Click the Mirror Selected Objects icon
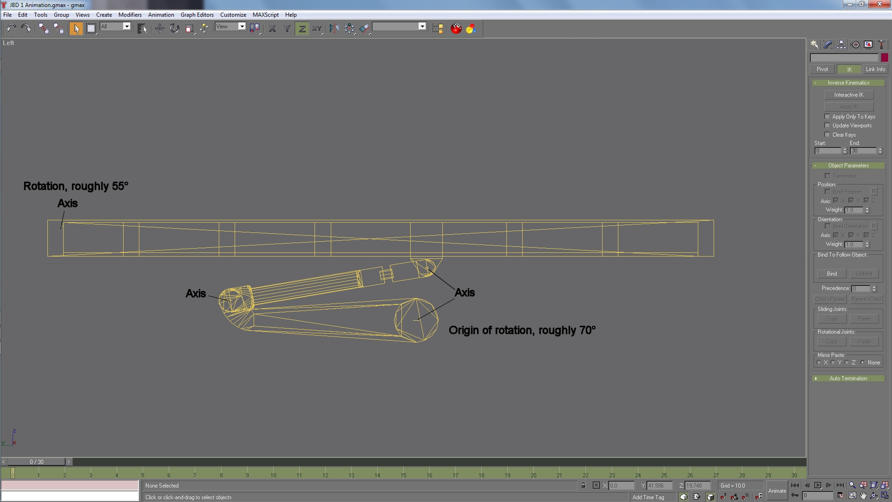The image size is (892, 502). coord(334,29)
